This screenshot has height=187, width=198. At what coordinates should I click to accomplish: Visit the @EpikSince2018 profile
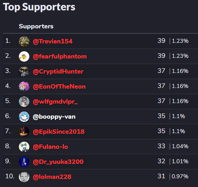[59, 132]
